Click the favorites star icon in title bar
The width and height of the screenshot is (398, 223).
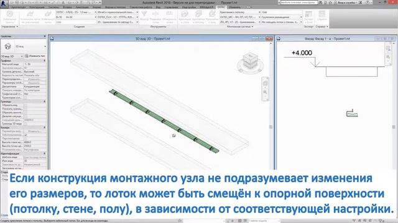coord(330,2)
